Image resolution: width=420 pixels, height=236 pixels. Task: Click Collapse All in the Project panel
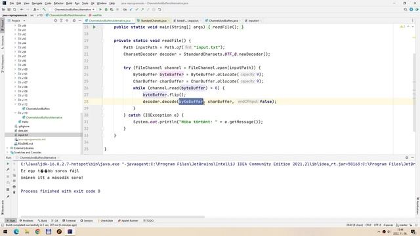coord(67,20)
